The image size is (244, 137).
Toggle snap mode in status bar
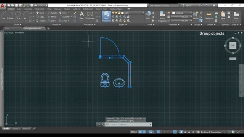[x=144, y=132]
